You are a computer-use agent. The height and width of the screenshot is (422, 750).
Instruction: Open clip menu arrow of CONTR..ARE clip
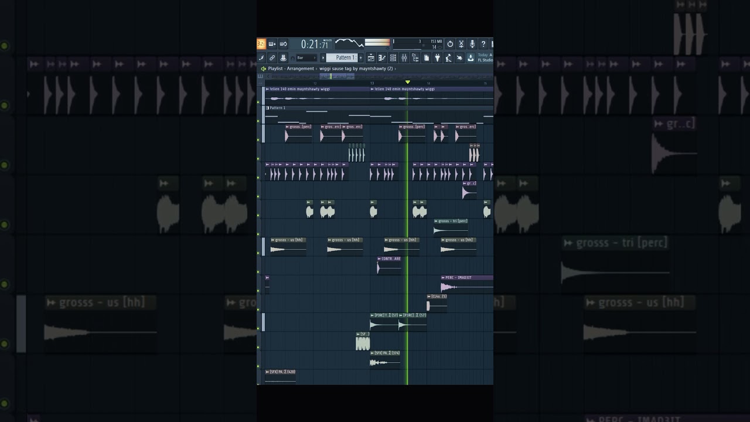(379, 258)
